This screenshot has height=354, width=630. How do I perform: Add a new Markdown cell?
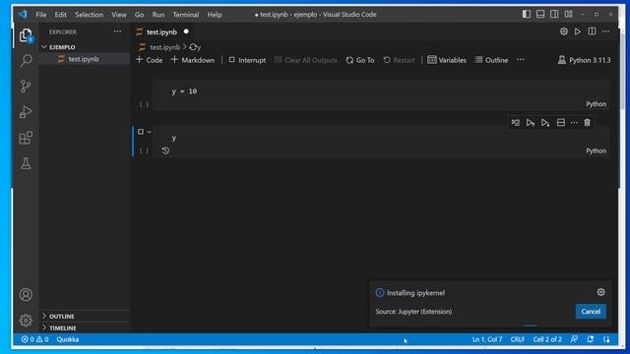[x=193, y=60]
